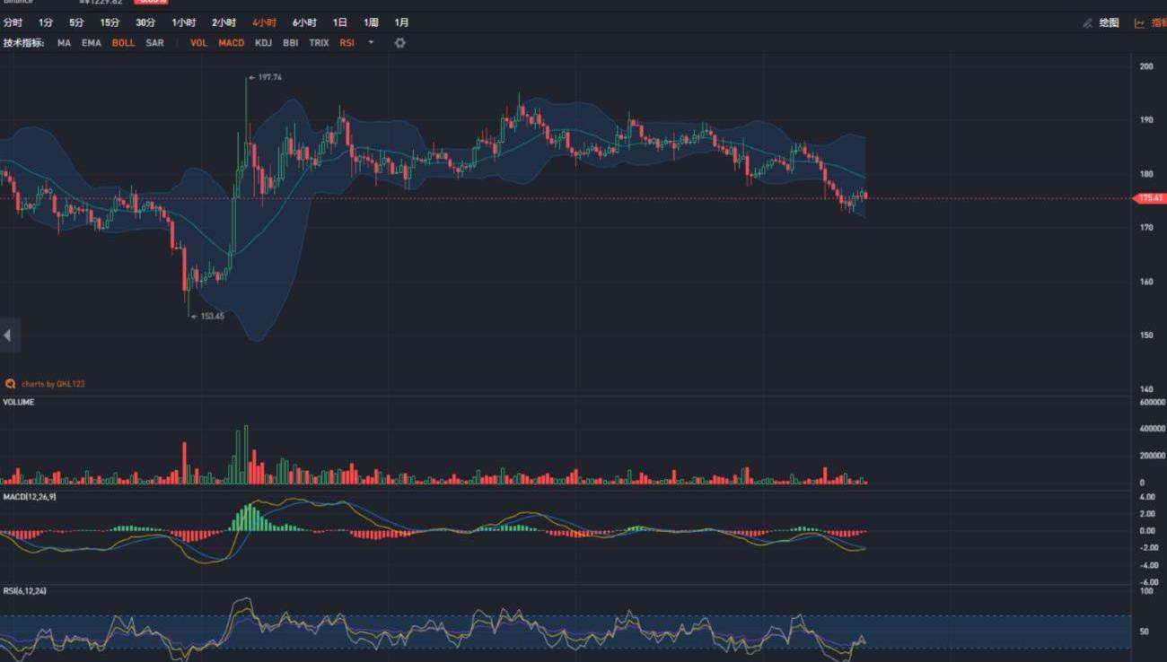Select the 5分 interval

[77, 22]
